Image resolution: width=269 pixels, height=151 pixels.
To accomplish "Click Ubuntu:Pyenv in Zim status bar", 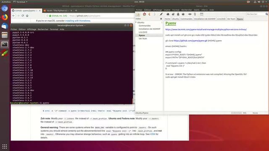I will click(x=142, y=113).
